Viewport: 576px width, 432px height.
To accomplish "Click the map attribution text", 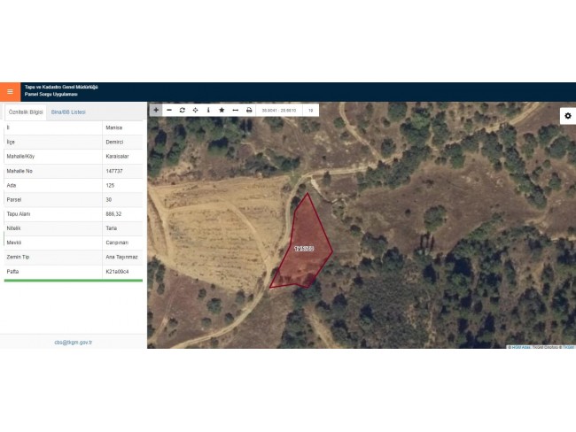I will pos(540,346).
